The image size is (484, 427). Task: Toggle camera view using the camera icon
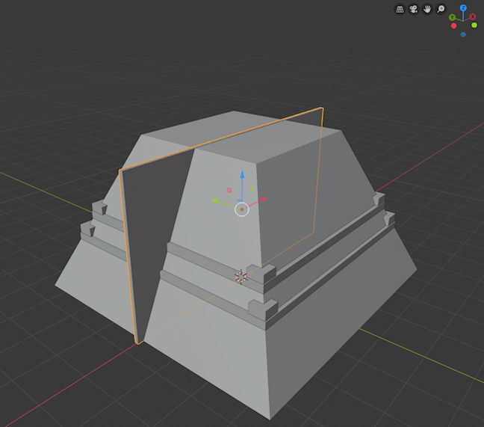coord(413,10)
